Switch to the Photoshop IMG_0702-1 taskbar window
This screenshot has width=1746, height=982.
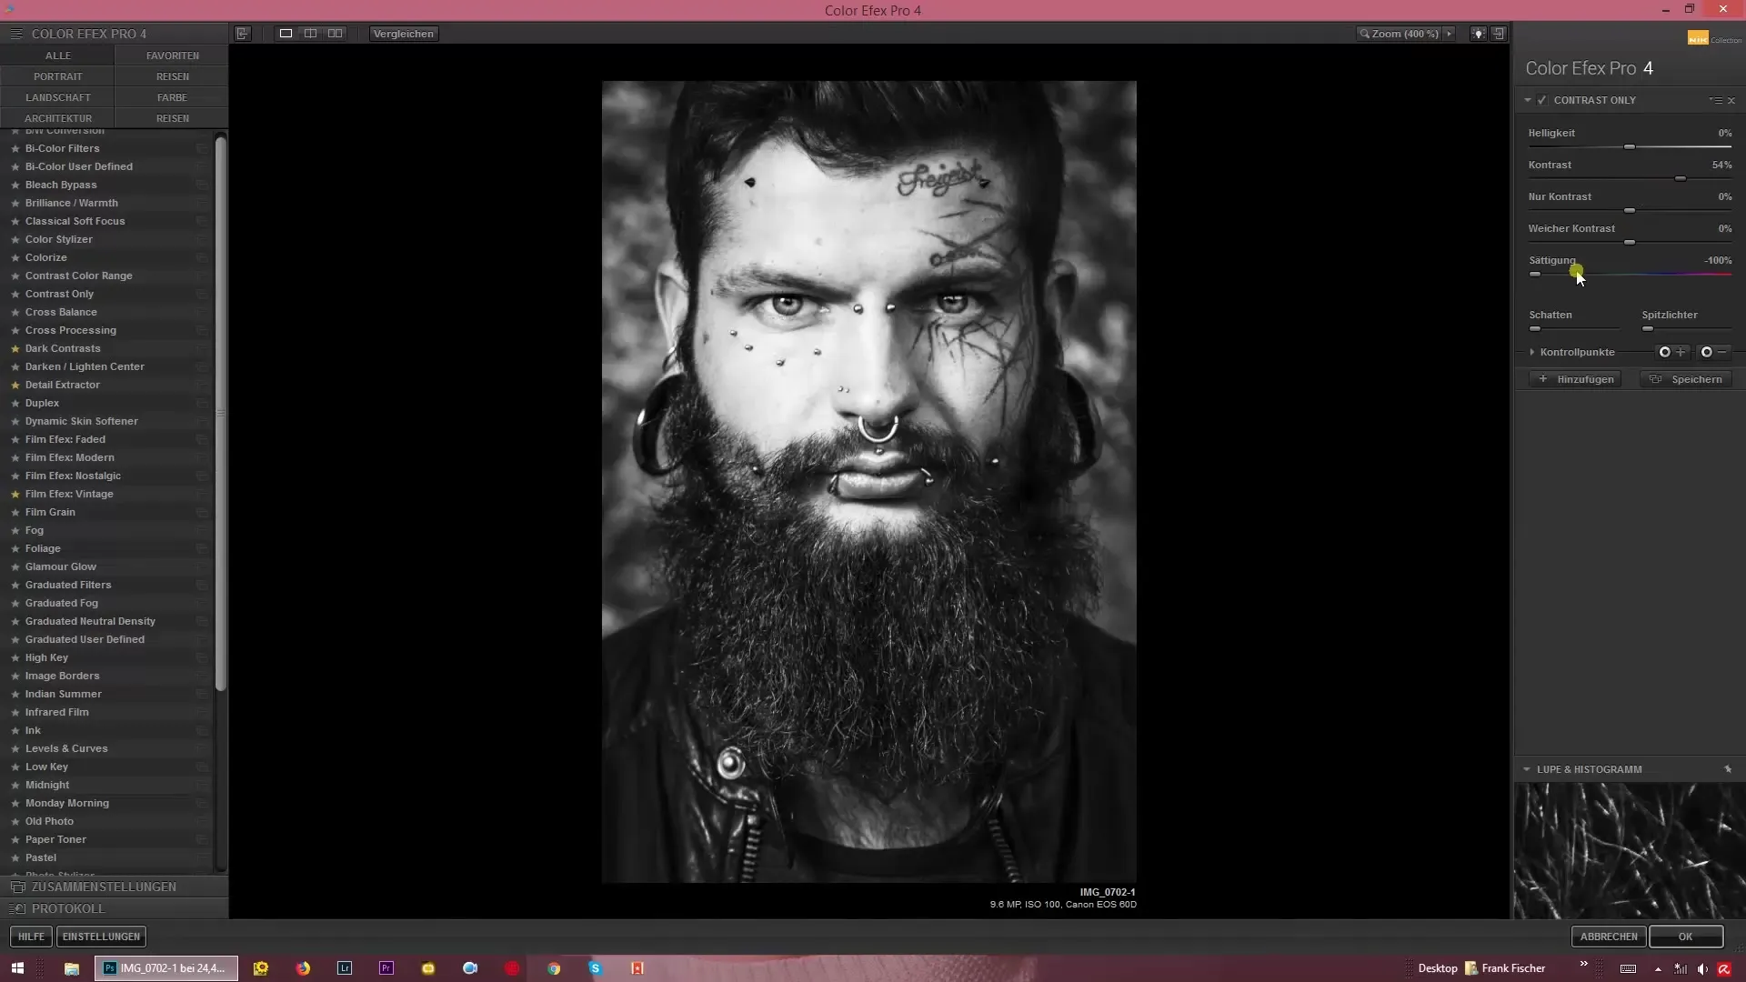[166, 968]
